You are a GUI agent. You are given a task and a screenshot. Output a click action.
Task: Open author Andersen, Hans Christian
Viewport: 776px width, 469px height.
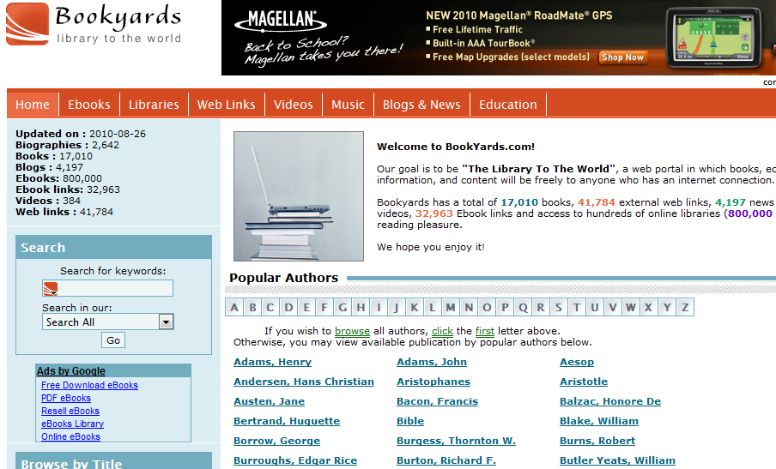(304, 382)
